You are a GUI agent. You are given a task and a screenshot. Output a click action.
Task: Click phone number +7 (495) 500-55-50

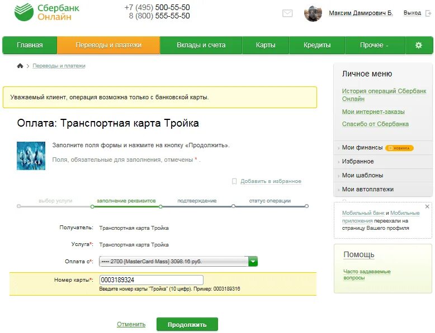click(x=157, y=7)
